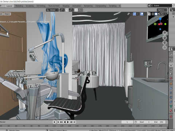This screenshot has height=131, width=175.
Task: Add a new workspace with plus button
Action: click(120, 6)
